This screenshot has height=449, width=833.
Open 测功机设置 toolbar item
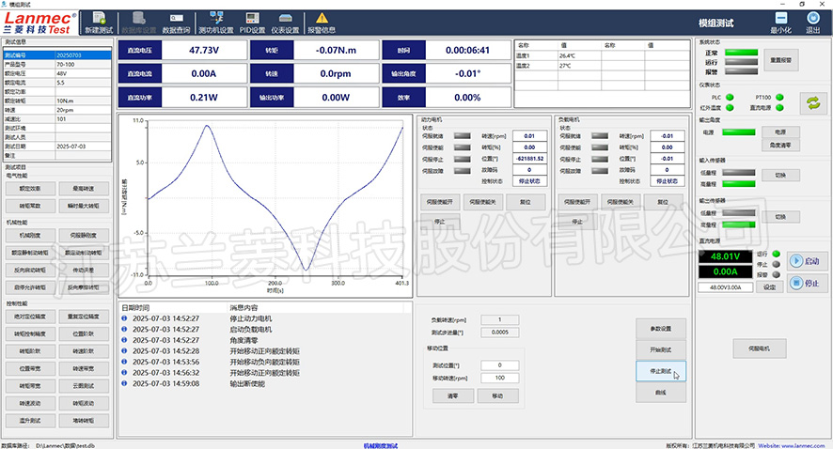click(x=216, y=23)
